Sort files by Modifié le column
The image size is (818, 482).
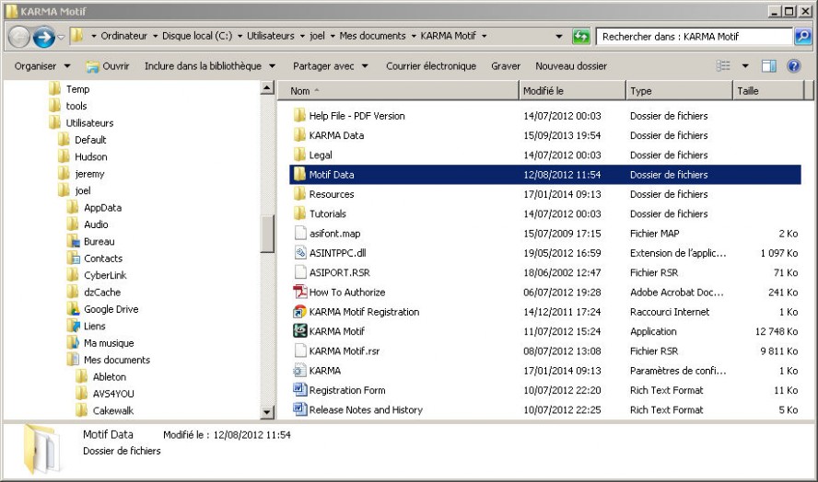point(572,91)
